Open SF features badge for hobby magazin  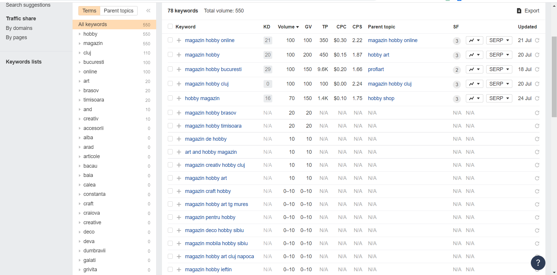(x=457, y=99)
